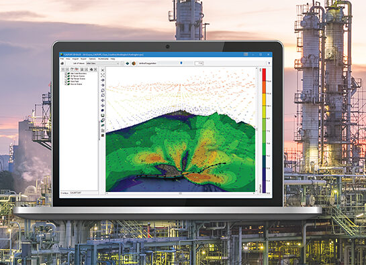
Task: Click the horizontal scrollbar below the 3D view
Action: click(x=181, y=193)
